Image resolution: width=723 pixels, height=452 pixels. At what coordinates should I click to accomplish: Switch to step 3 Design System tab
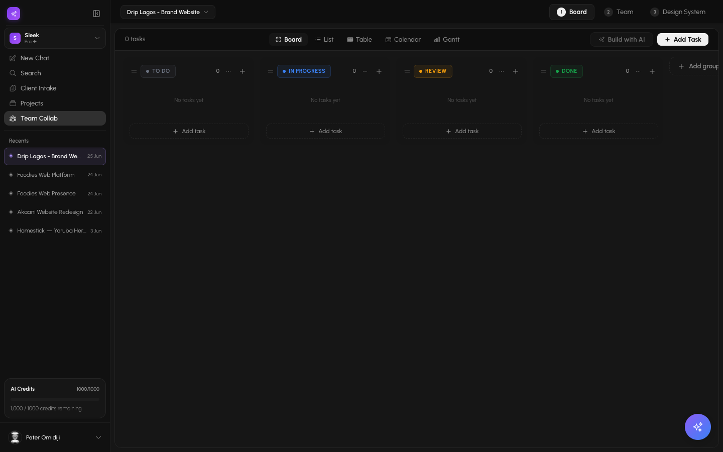tap(678, 12)
